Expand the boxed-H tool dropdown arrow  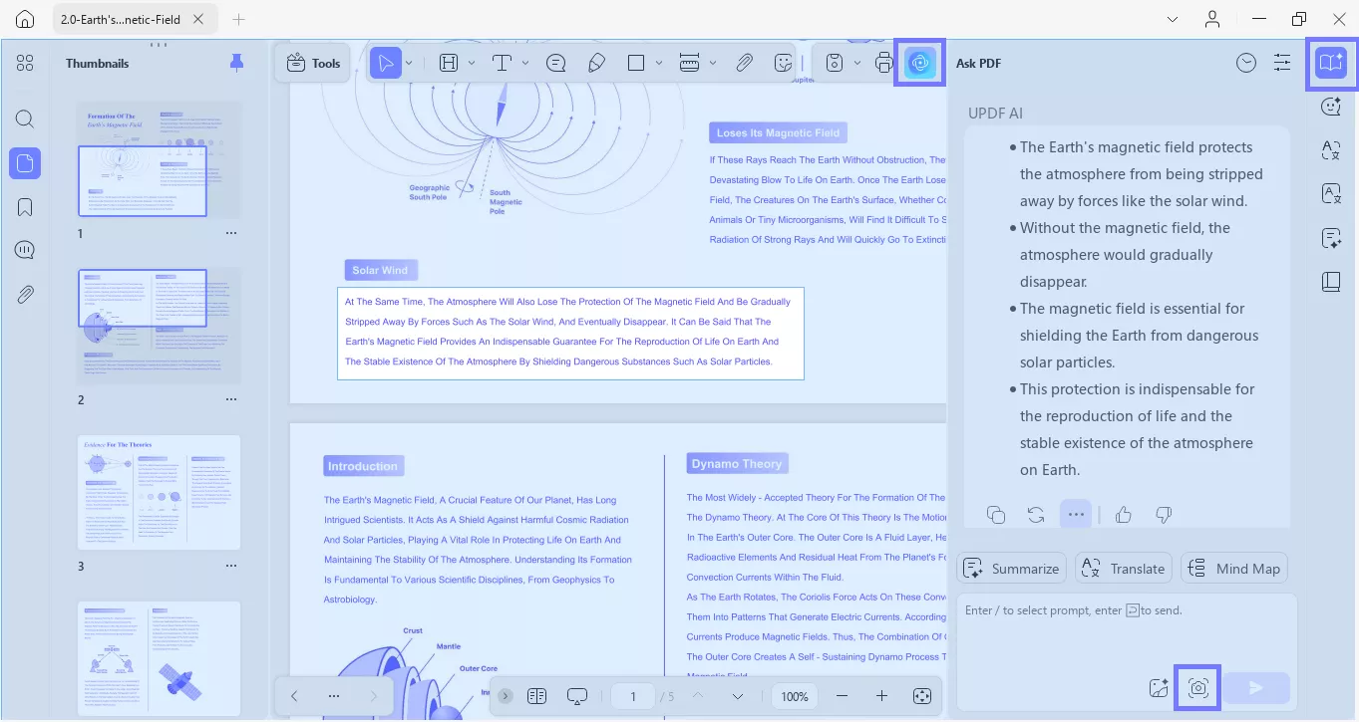coord(470,63)
